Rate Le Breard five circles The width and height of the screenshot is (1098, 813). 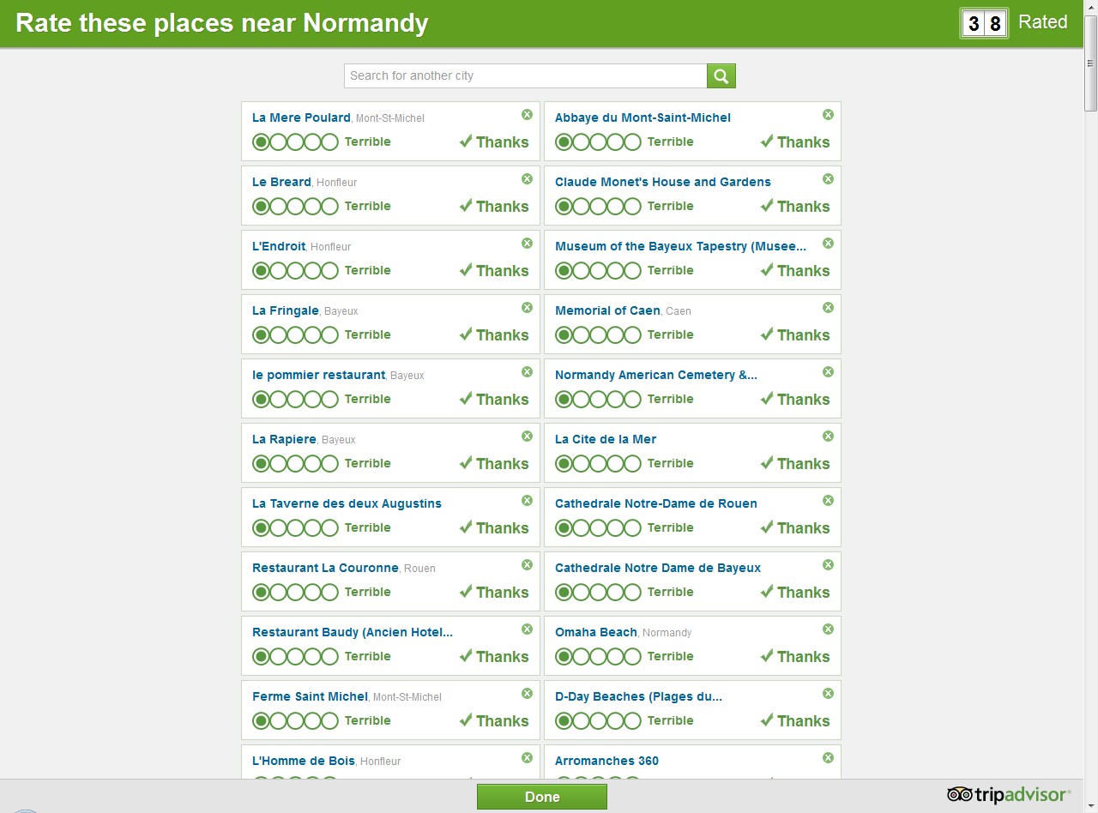[330, 207]
